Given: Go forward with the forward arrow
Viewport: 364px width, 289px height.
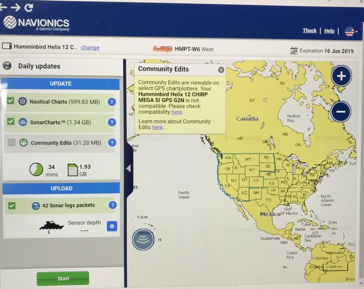Looking at the screenshot, I should tap(15, 7).
